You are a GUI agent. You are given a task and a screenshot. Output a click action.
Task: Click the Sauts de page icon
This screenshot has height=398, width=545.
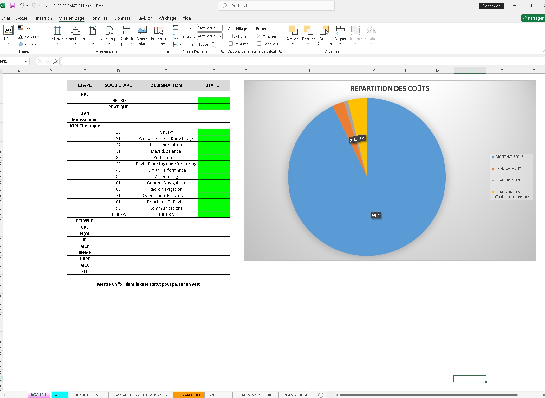[127, 30]
